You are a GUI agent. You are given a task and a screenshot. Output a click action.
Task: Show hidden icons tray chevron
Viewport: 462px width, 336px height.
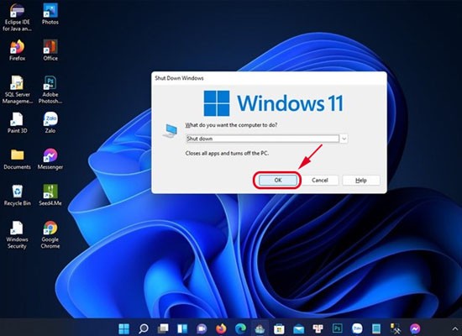coord(455,328)
